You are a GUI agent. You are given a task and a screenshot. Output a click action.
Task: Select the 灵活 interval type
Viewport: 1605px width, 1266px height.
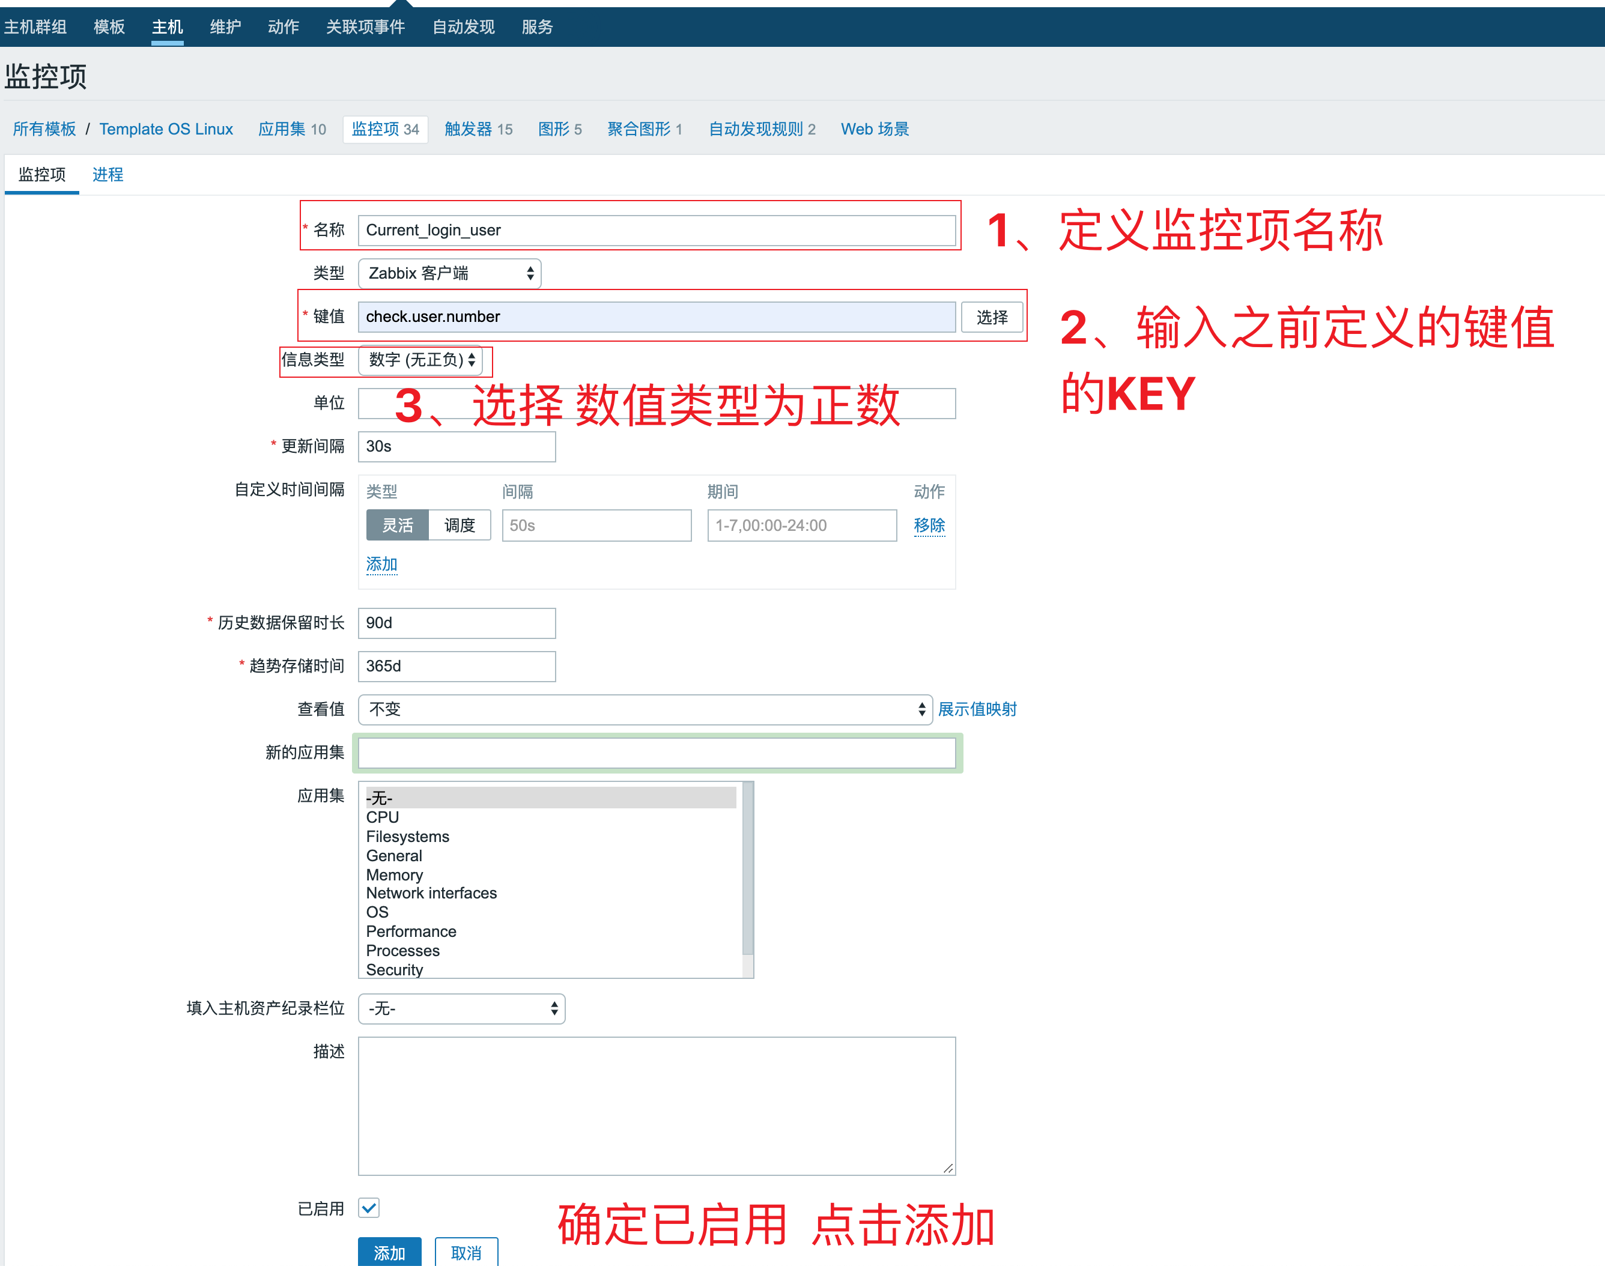point(398,525)
